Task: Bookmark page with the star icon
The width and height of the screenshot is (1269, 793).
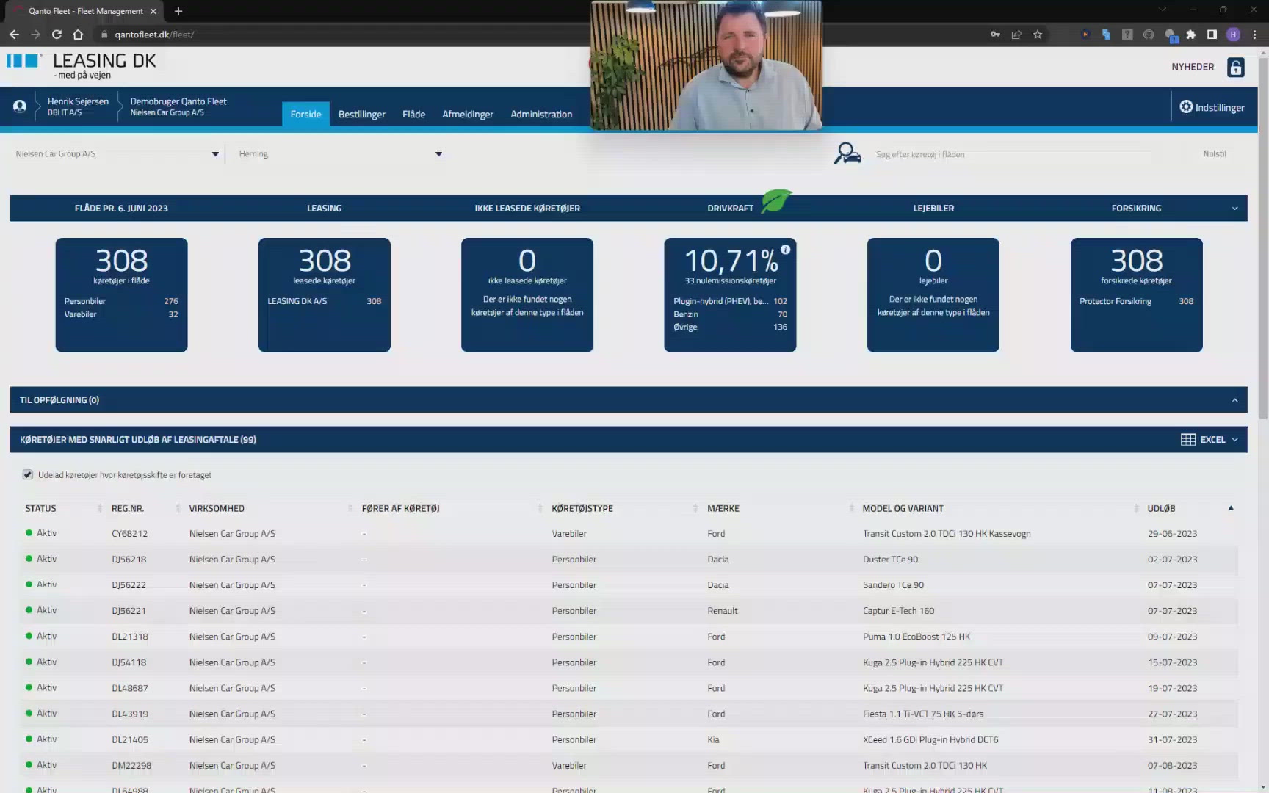Action: (x=1038, y=35)
